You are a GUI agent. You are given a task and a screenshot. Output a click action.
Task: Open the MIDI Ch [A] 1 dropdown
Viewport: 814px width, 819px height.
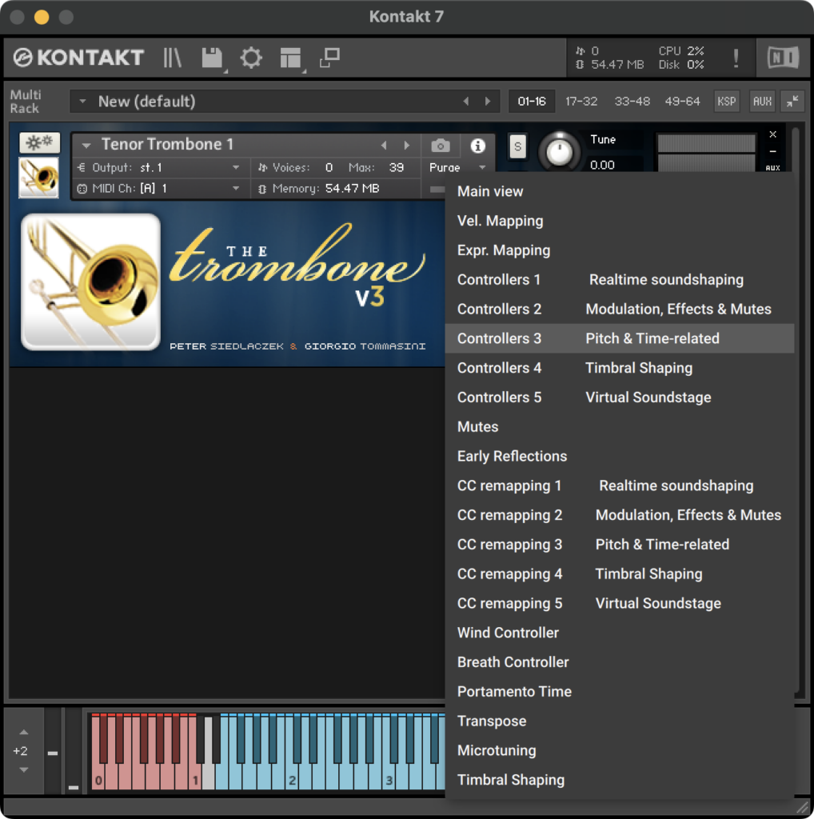pyautogui.click(x=159, y=189)
